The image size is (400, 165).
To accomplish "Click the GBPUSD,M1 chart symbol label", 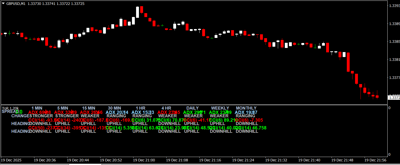I will click(16, 4).
